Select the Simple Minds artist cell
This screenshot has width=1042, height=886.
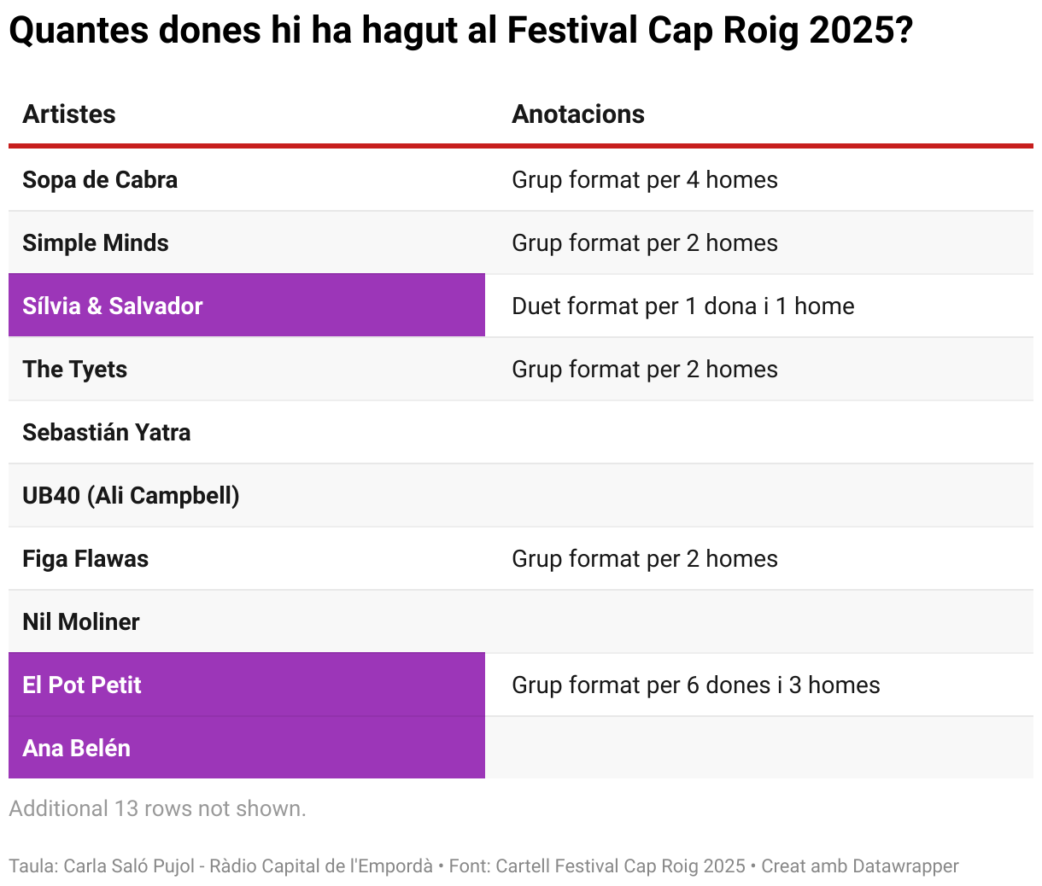point(247,242)
